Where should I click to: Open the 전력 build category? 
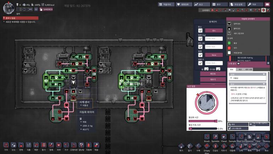[x=21, y=145]
